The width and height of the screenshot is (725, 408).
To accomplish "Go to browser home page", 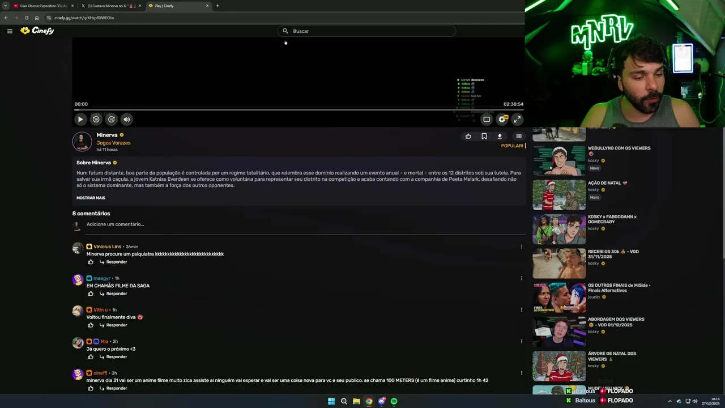I will click(x=37, y=18).
